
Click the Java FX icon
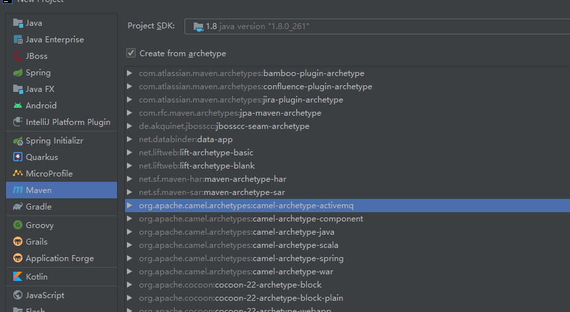point(18,89)
